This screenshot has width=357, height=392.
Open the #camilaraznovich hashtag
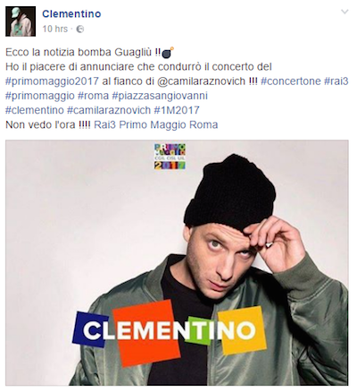coord(109,110)
